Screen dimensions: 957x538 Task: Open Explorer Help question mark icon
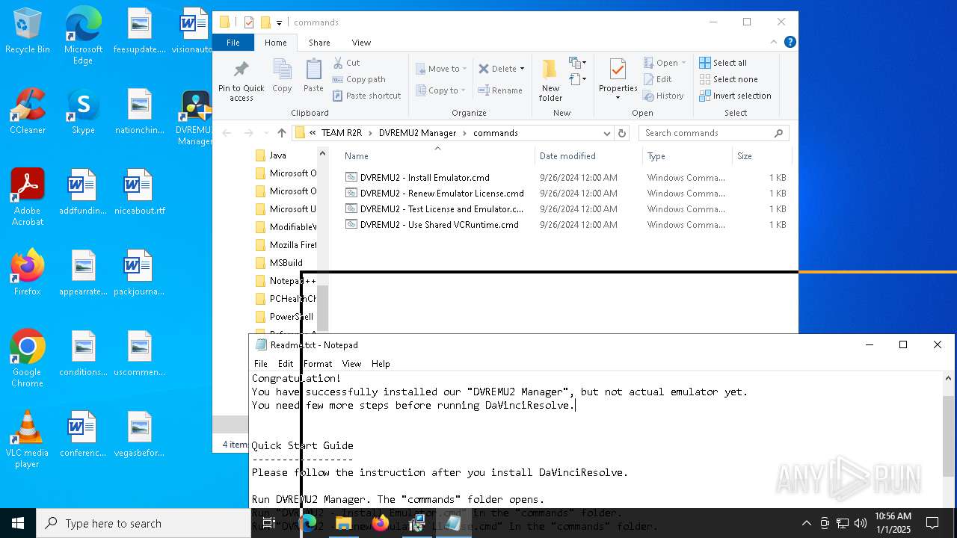[790, 42]
